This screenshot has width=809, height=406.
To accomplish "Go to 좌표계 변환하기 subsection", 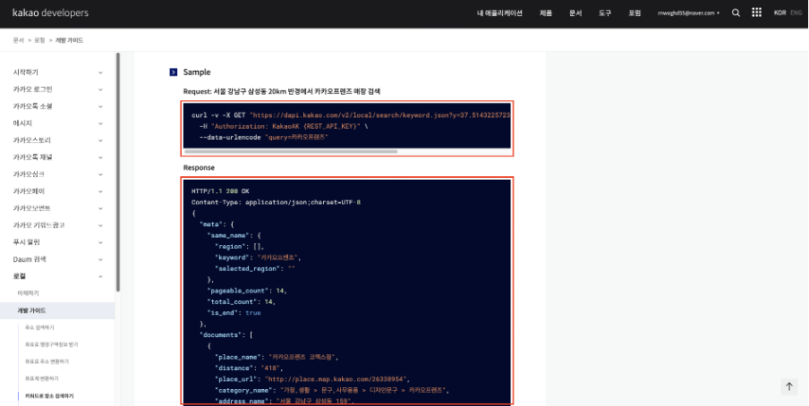I will click(x=41, y=378).
